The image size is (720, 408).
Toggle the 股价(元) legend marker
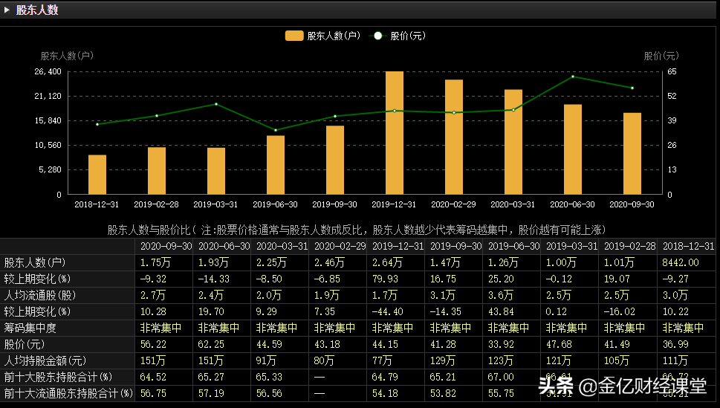coord(377,36)
